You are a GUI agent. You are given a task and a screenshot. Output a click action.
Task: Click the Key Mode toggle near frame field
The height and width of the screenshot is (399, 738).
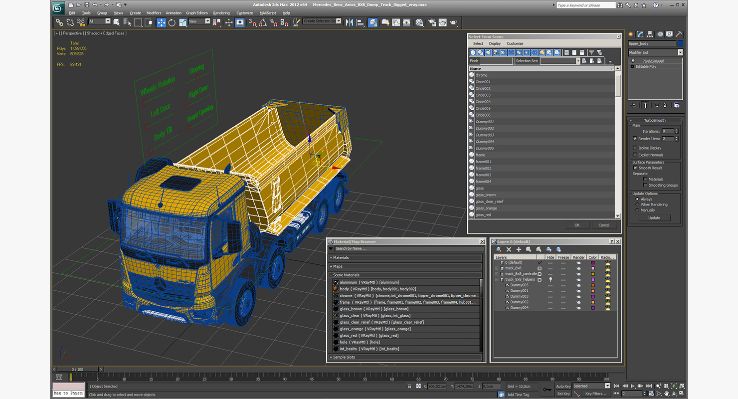click(x=617, y=394)
